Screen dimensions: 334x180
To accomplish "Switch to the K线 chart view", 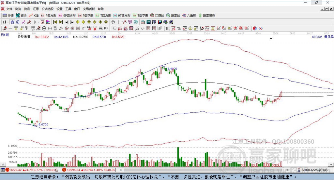I will [x=34, y=16].
